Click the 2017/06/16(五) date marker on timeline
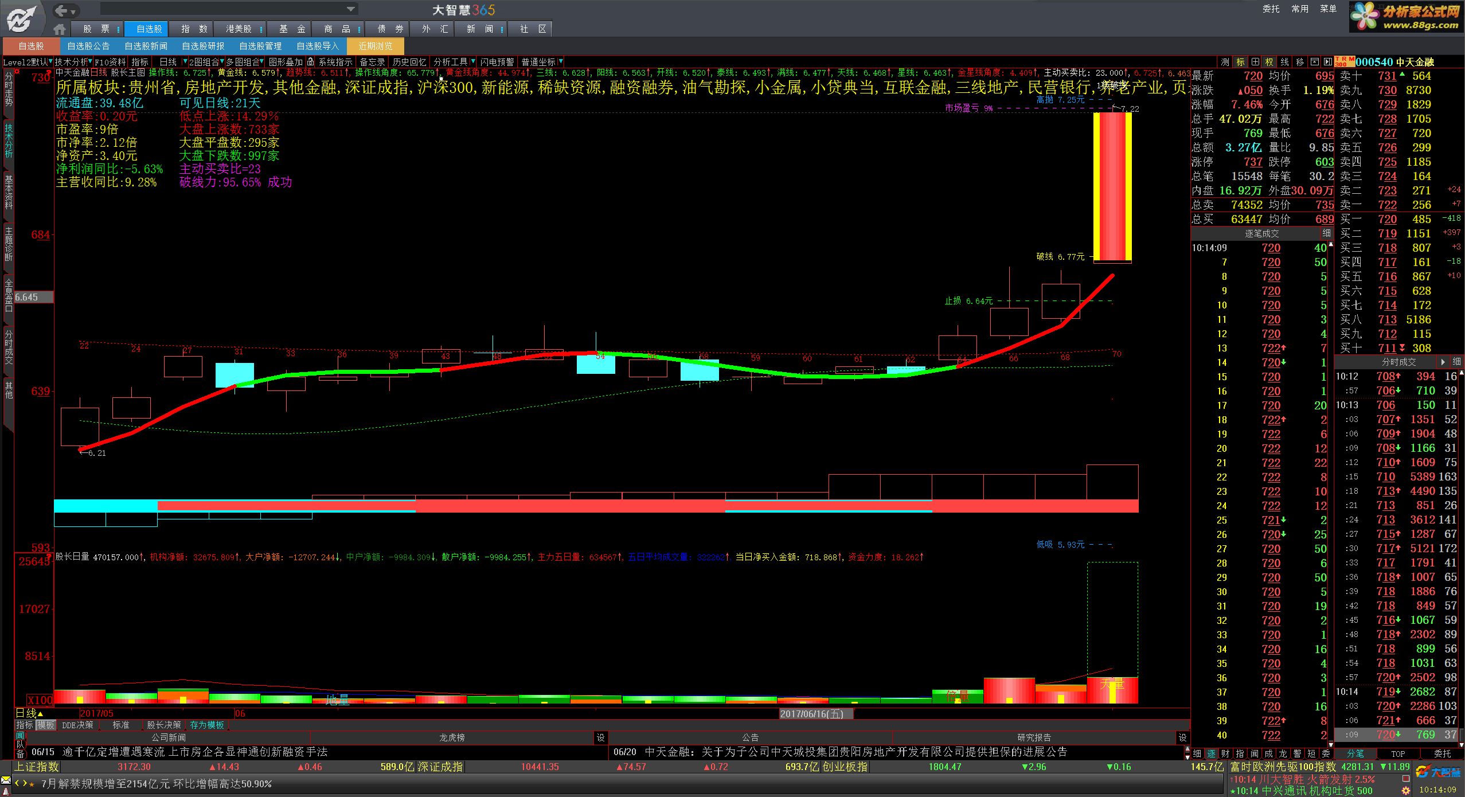Image resolution: width=1465 pixels, height=797 pixels. (x=816, y=714)
